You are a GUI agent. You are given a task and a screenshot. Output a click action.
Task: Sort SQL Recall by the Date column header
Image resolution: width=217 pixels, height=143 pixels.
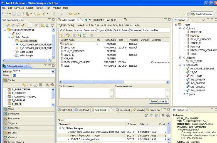click(147, 124)
